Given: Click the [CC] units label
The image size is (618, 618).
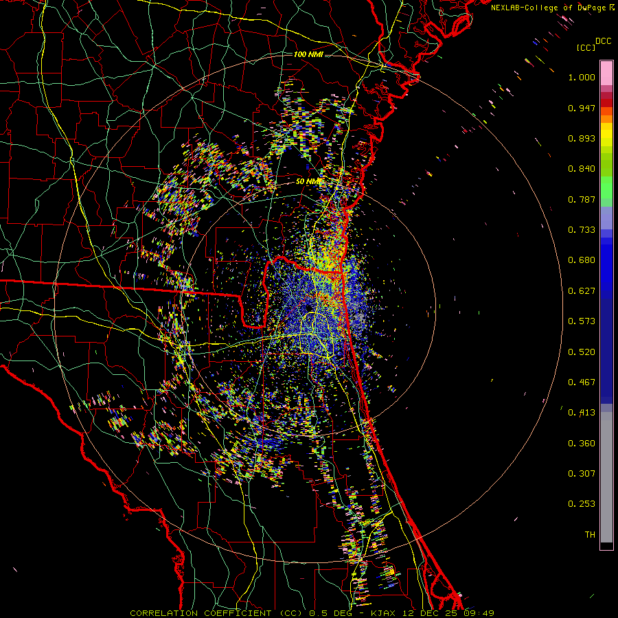Looking at the screenshot, I should coord(586,47).
